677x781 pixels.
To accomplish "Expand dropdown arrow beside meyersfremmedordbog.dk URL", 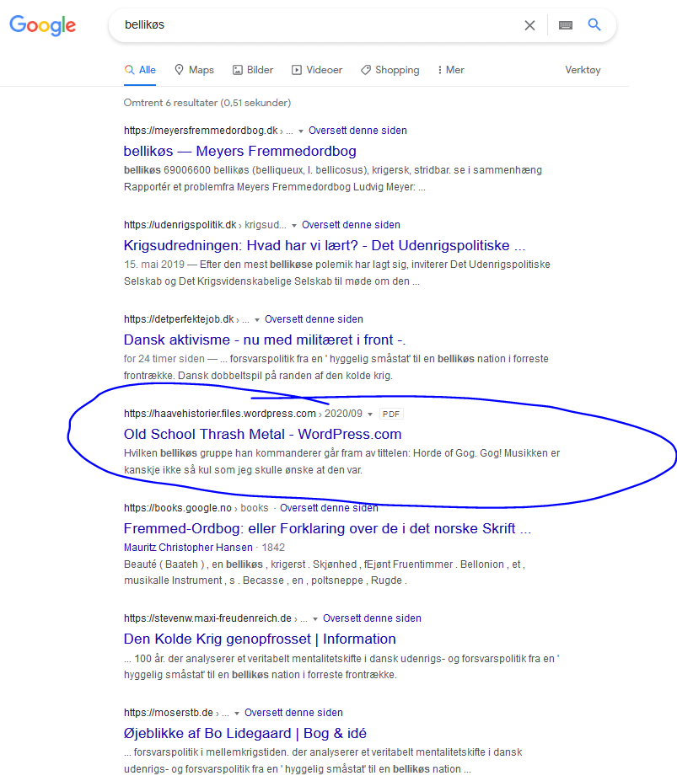I will pyautogui.click(x=301, y=131).
